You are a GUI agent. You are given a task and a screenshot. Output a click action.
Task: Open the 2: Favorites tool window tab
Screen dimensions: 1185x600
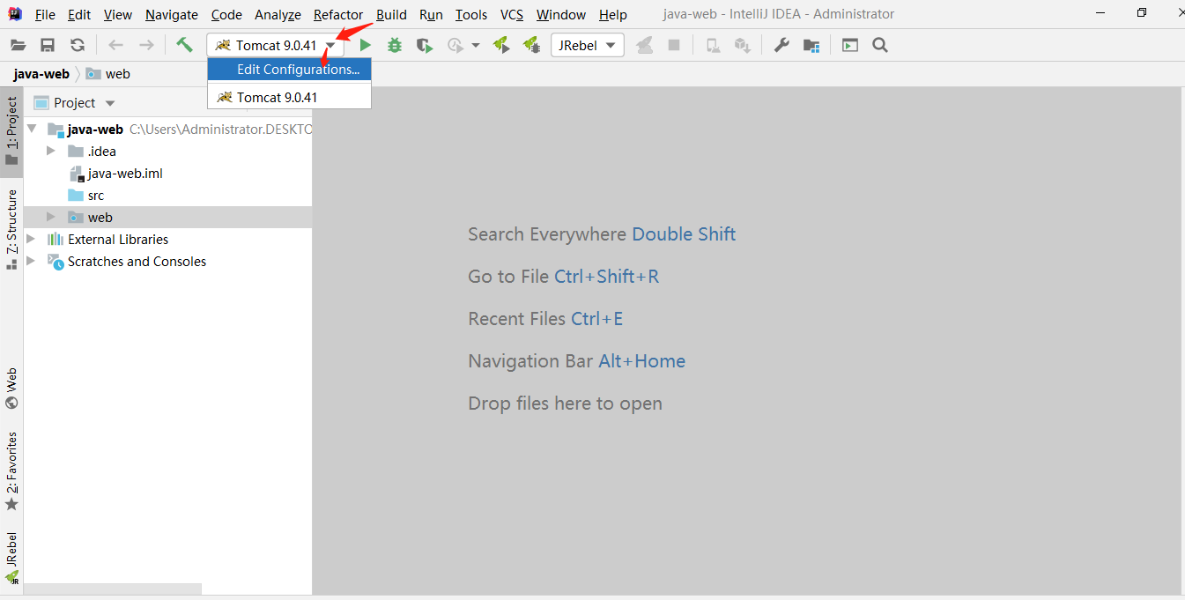click(11, 470)
